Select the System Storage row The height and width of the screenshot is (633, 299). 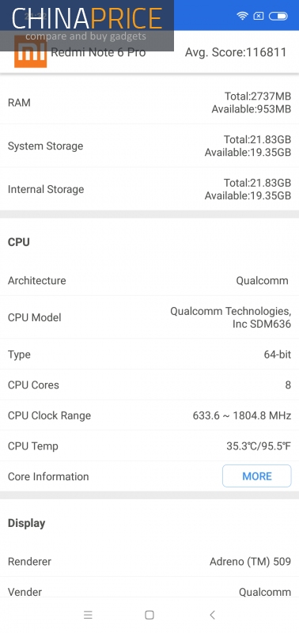(x=149, y=146)
